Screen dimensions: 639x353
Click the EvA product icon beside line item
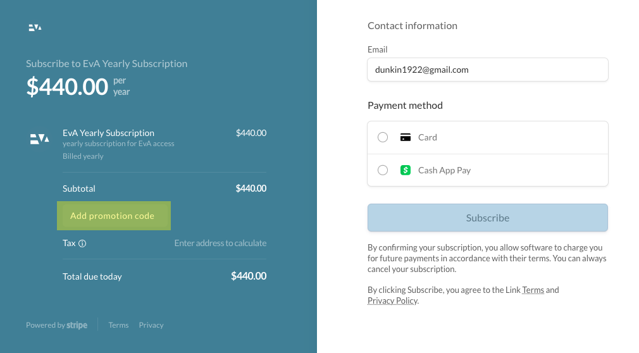[x=40, y=139]
